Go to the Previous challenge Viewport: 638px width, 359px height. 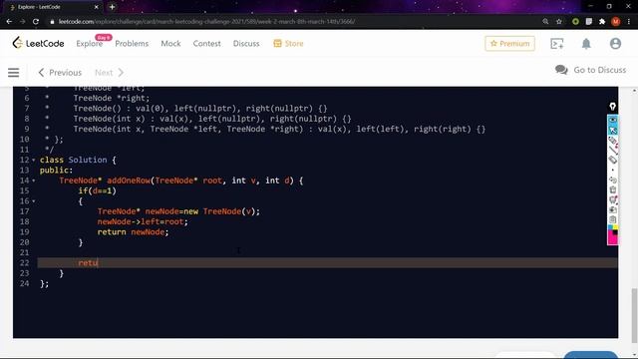[x=60, y=73]
